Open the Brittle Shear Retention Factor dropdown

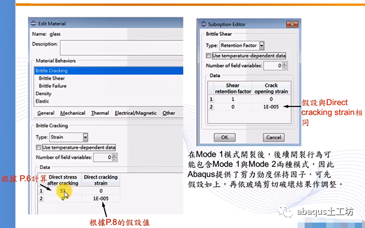(262, 45)
